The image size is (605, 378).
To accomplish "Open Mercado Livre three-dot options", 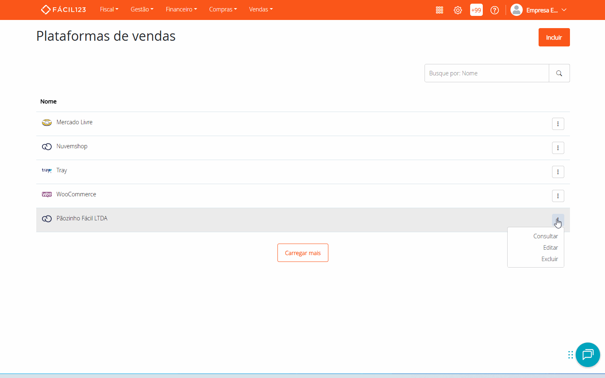I will [x=558, y=124].
